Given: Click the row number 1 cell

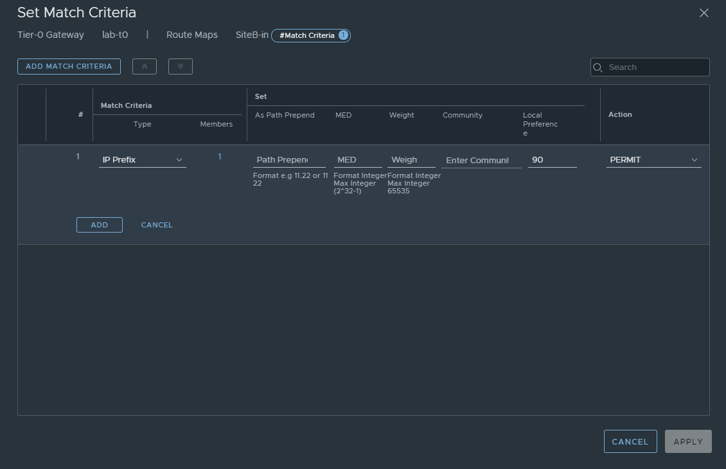Looking at the screenshot, I should pos(78,157).
